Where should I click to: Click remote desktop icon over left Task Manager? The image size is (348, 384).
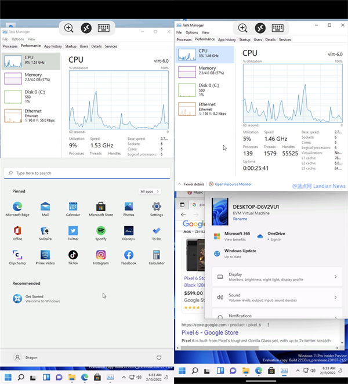[x=86, y=28]
